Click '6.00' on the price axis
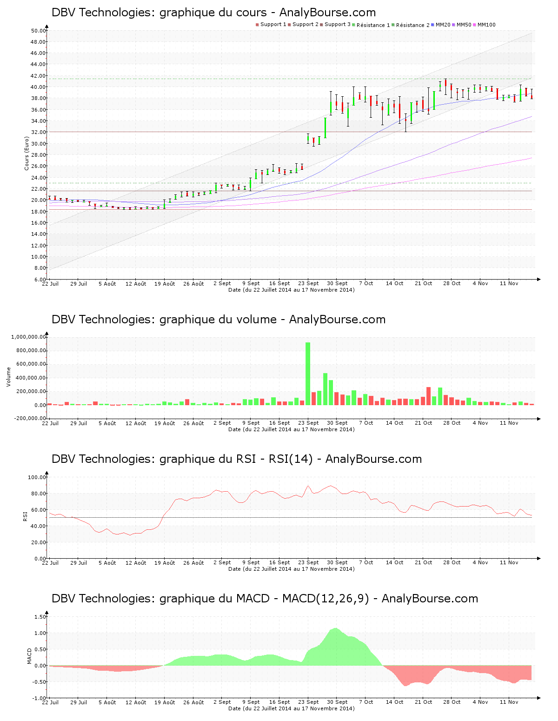Image resolution: width=558 pixels, height=721 pixels. pyautogui.click(x=40, y=280)
